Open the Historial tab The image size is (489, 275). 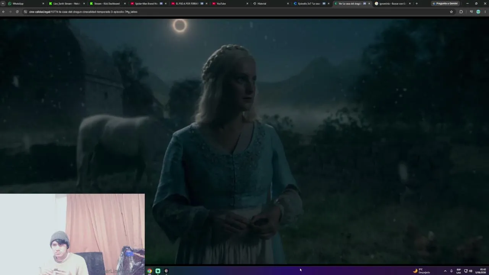(x=271, y=3)
